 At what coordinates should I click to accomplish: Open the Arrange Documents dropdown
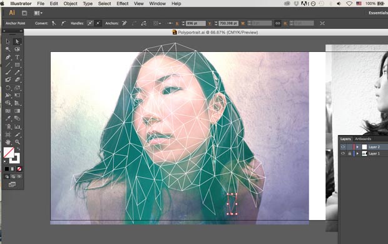point(38,13)
